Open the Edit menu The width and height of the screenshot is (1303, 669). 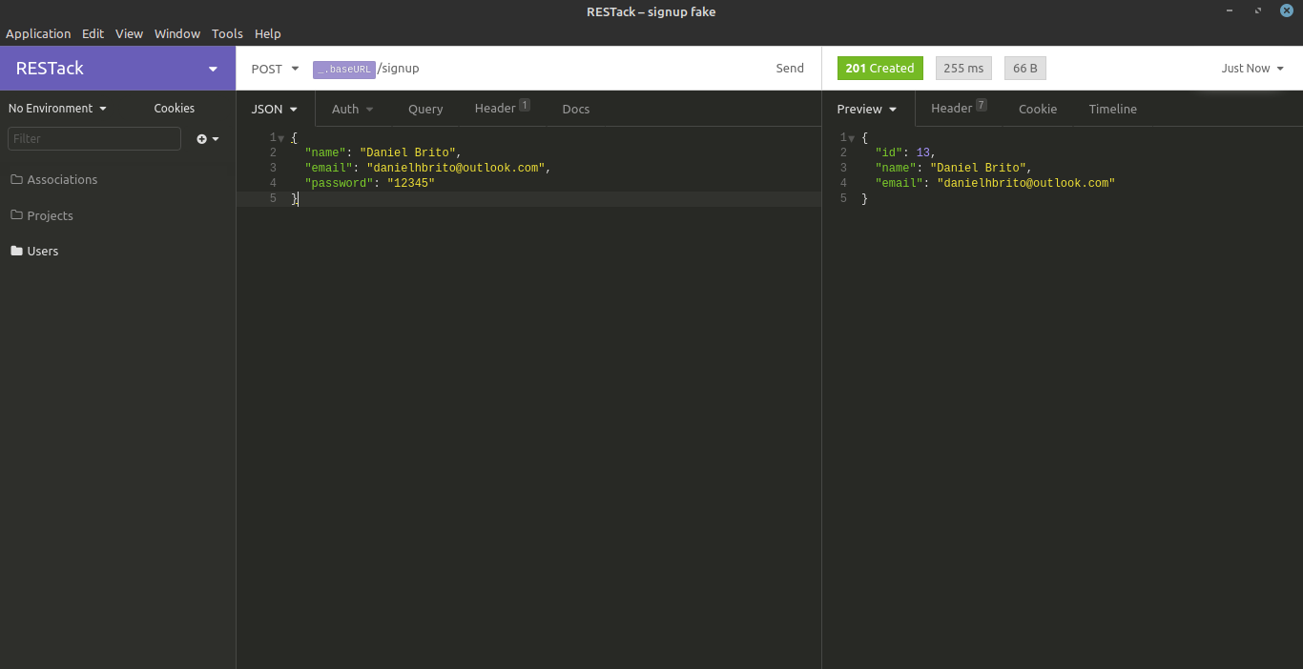tap(93, 33)
